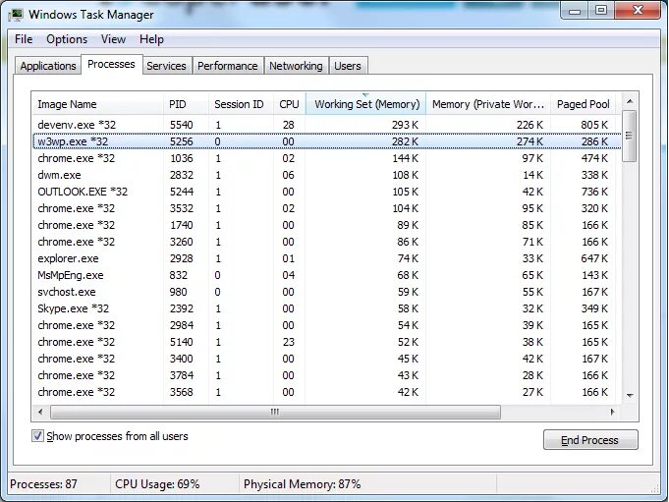Select chrome.exe with PID 3260
Screen dimensions: 669x502
tap(327, 242)
